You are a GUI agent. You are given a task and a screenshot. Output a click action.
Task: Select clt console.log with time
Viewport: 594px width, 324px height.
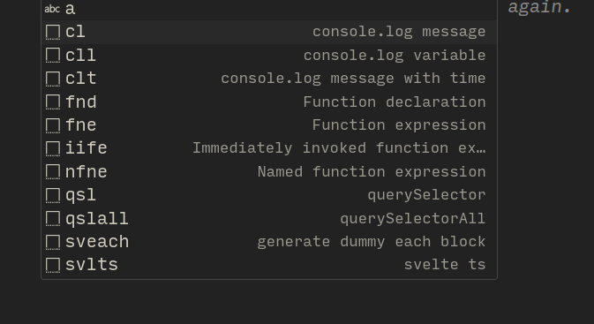(269, 79)
